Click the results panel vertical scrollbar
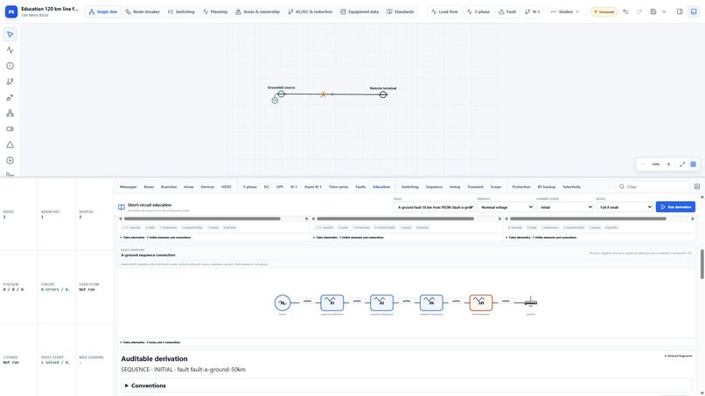705x396 pixels. click(702, 264)
